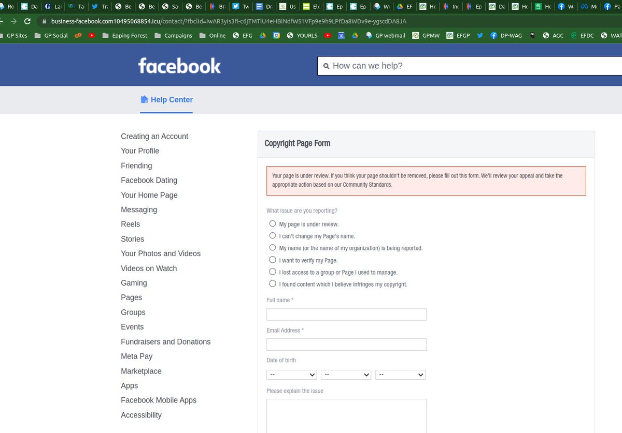Open Marketplace help topic
Image resolution: width=622 pixels, height=433 pixels.
coord(141,371)
